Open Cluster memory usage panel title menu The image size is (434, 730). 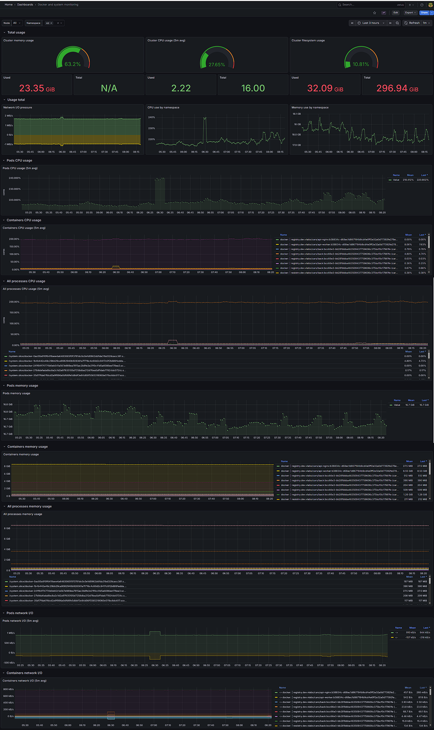pos(19,40)
